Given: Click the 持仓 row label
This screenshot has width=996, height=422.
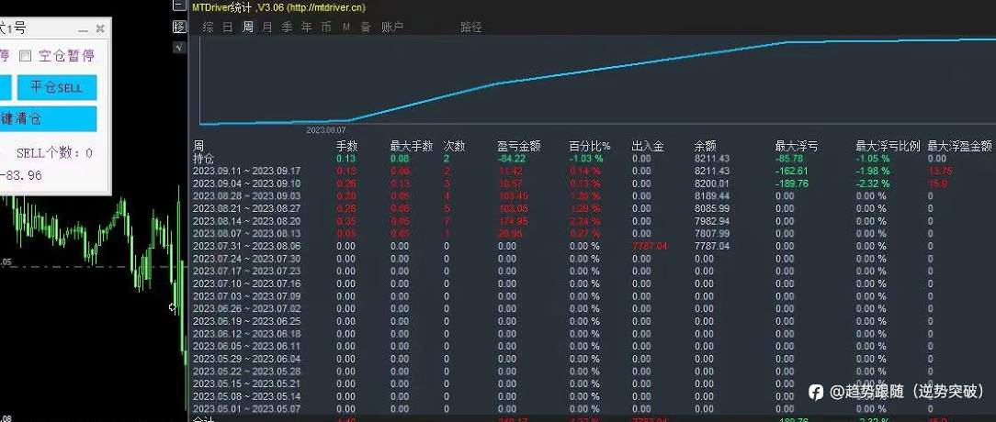Looking at the screenshot, I should point(203,159).
